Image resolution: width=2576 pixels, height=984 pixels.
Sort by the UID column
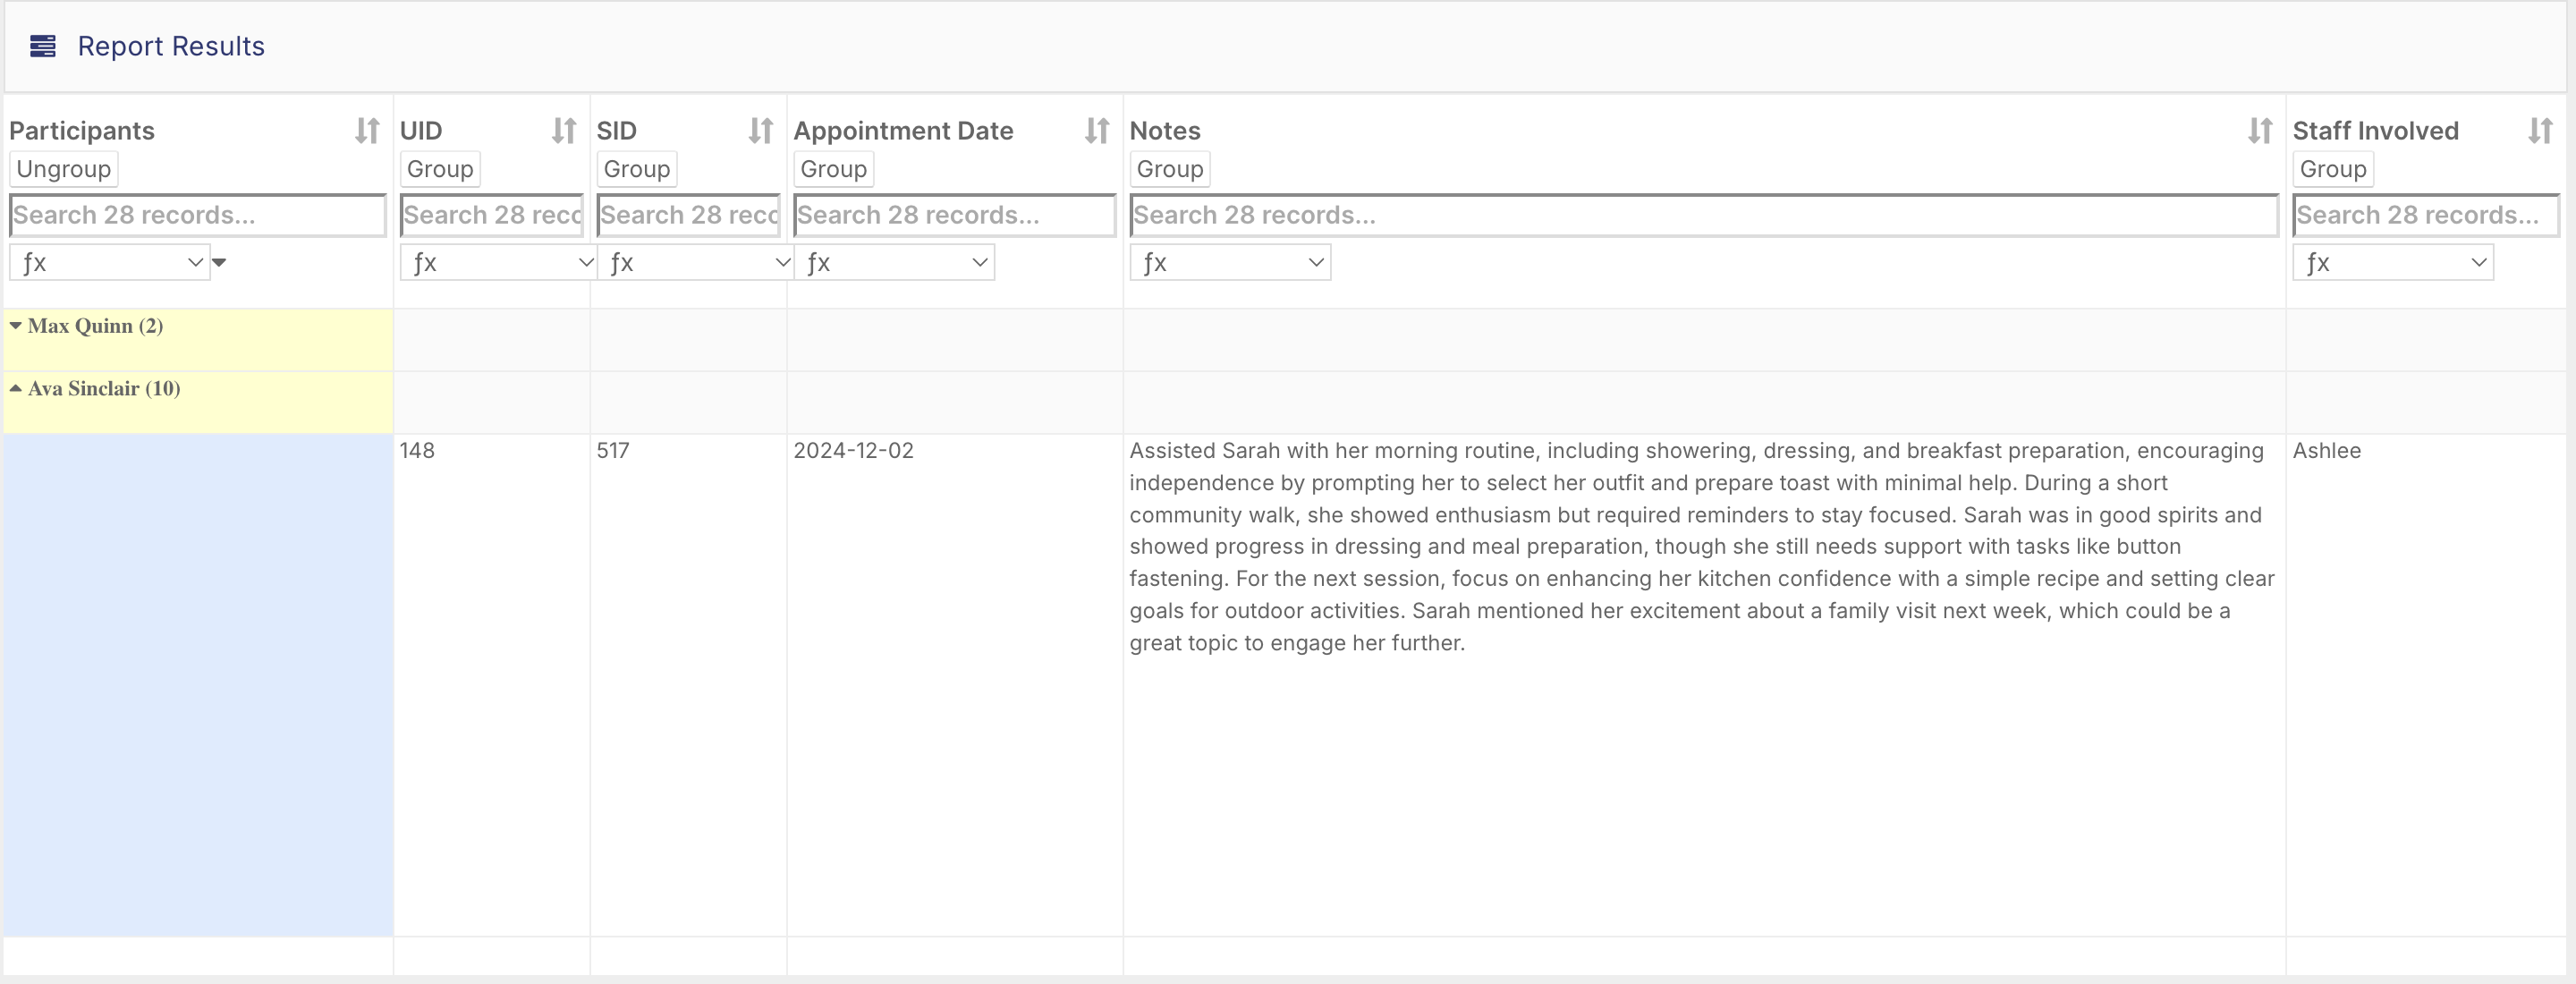click(564, 131)
